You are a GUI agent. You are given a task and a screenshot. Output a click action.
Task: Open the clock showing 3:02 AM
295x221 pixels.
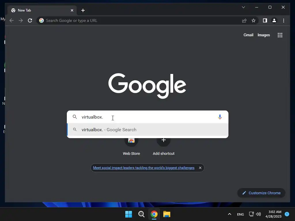(274, 214)
